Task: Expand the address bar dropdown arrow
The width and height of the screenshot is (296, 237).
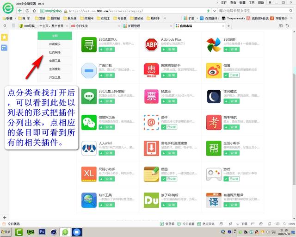Action: click(x=215, y=11)
